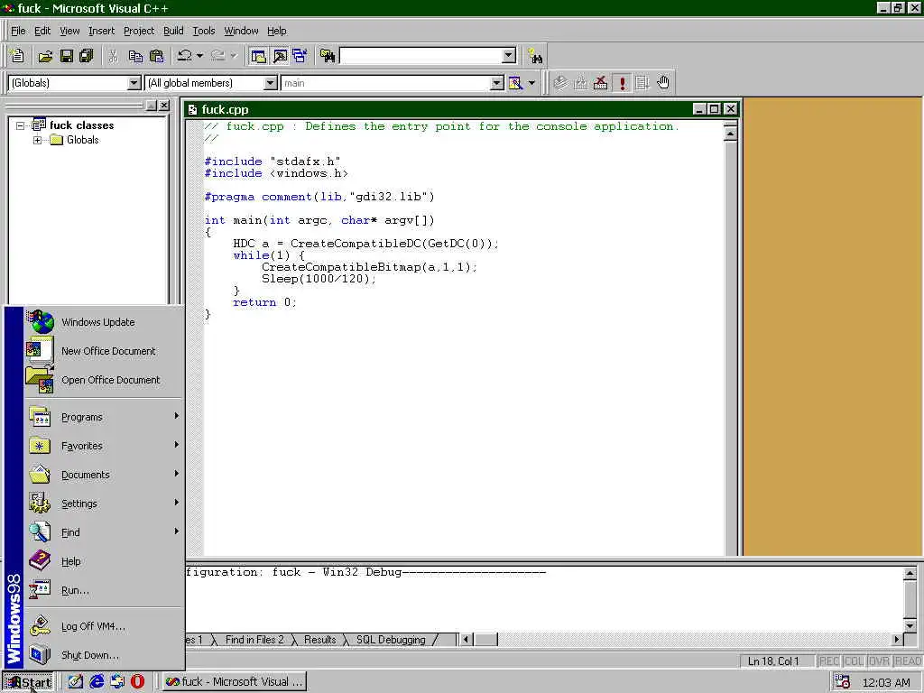This screenshot has width=924, height=693.
Task: Open Windows Update from Start menu
Action: point(105,322)
